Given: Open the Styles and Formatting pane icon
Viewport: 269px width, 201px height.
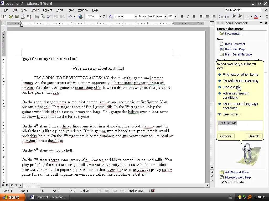Looking at the screenshot, I should click(111, 16).
